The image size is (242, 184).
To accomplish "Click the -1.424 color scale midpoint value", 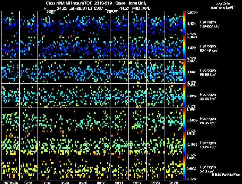I will pos(191,24).
